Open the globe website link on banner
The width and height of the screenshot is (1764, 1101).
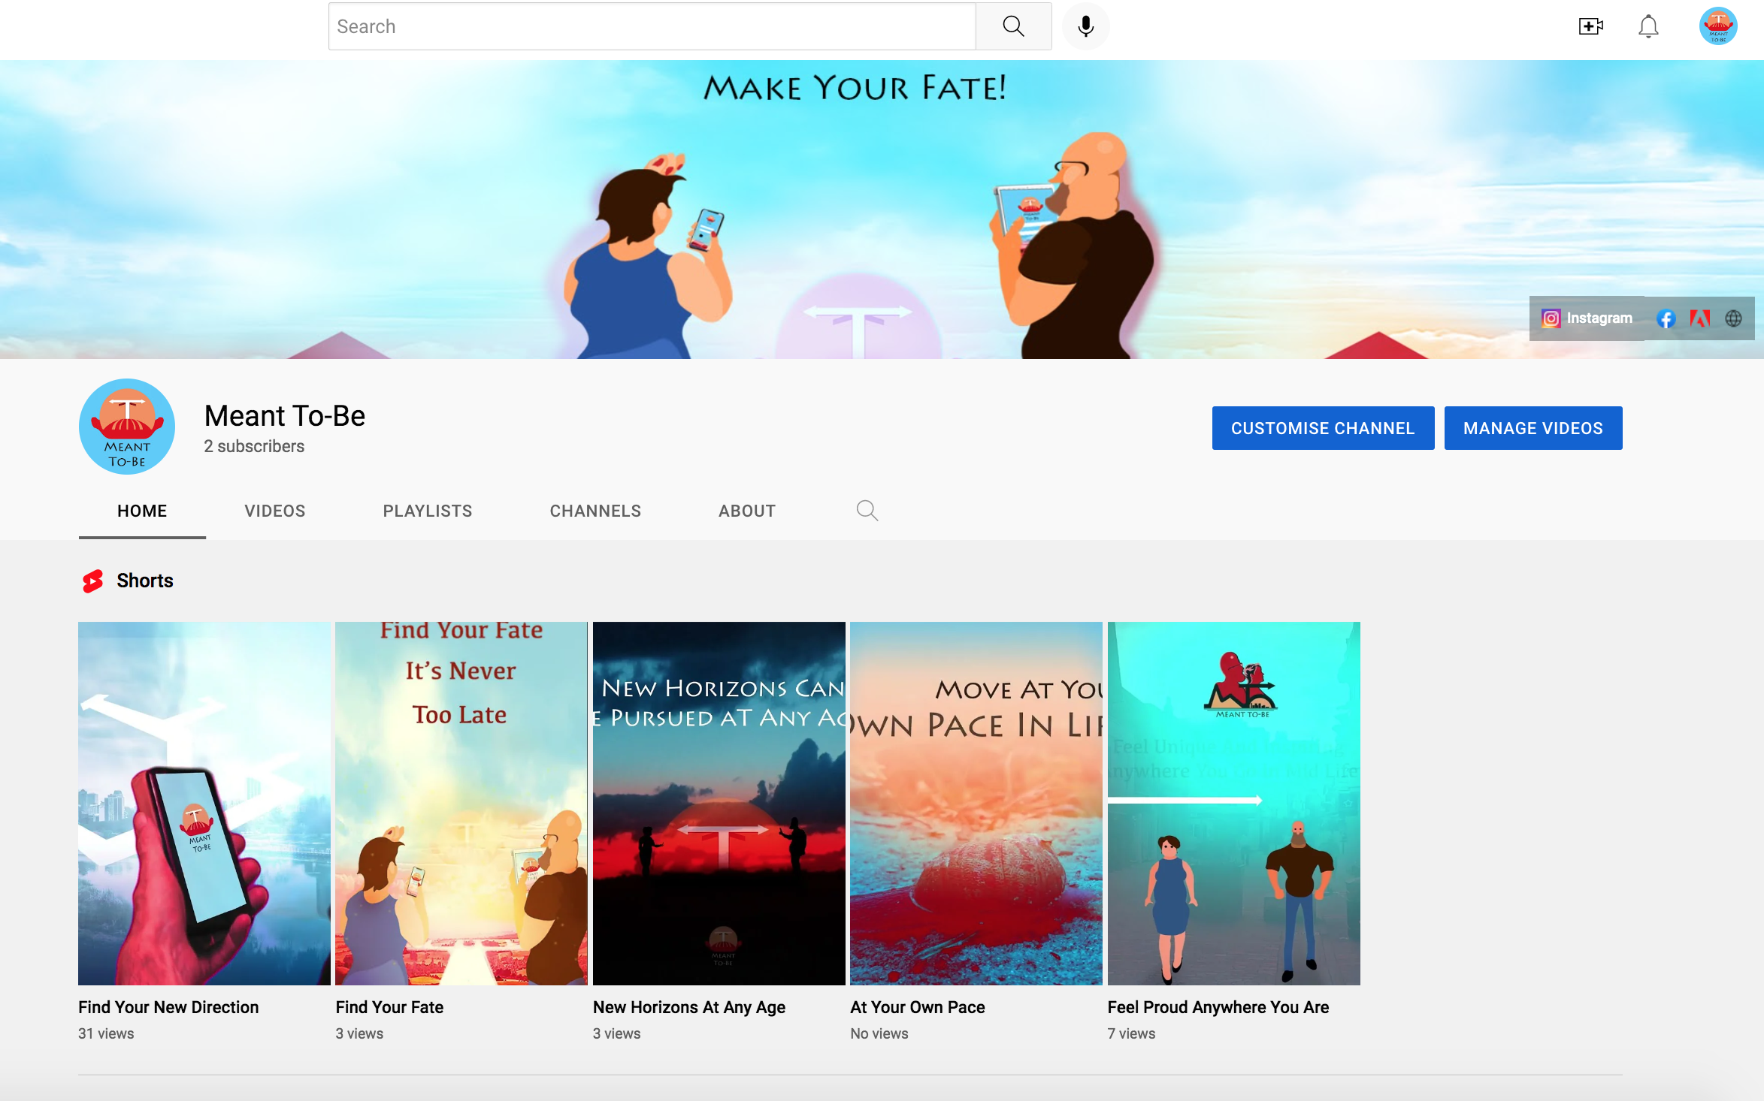pos(1733,318)
